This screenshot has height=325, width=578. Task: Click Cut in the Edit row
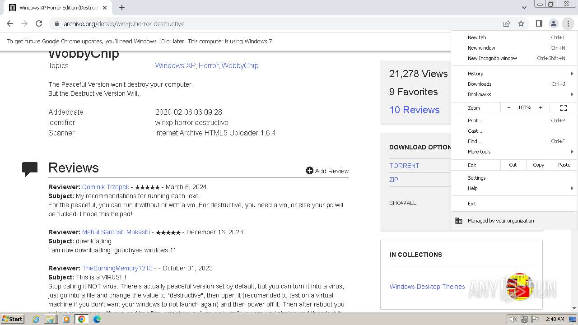coord(513,165)
